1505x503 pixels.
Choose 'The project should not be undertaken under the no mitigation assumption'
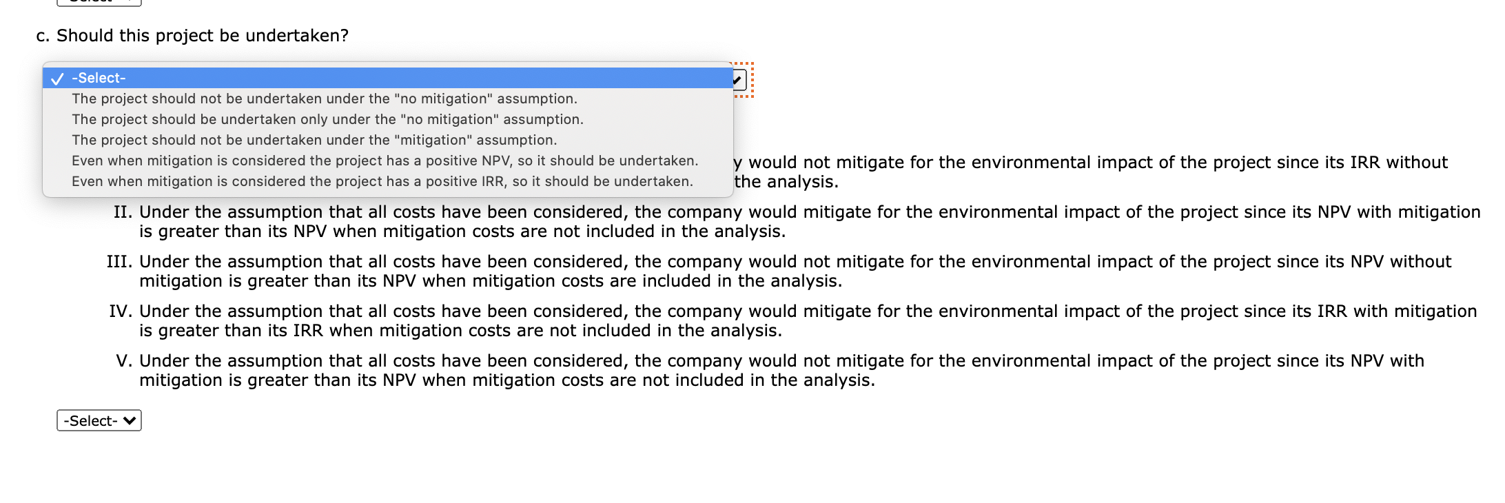point(324,99)
